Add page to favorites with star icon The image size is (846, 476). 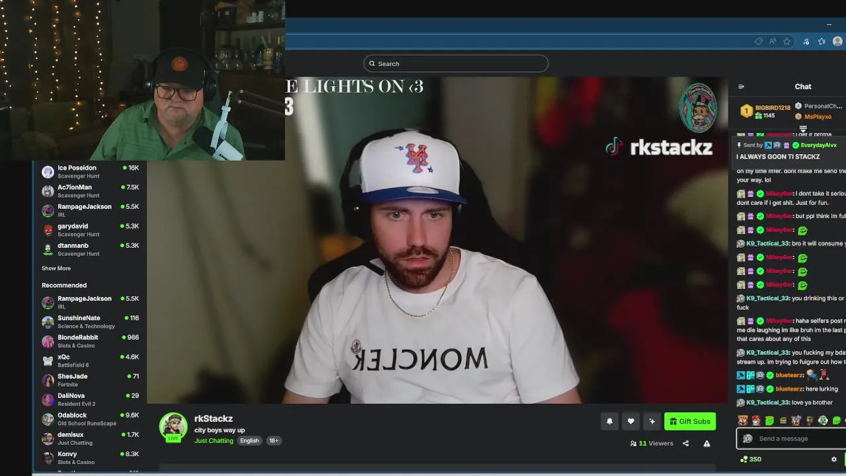(x=787, y=42)
